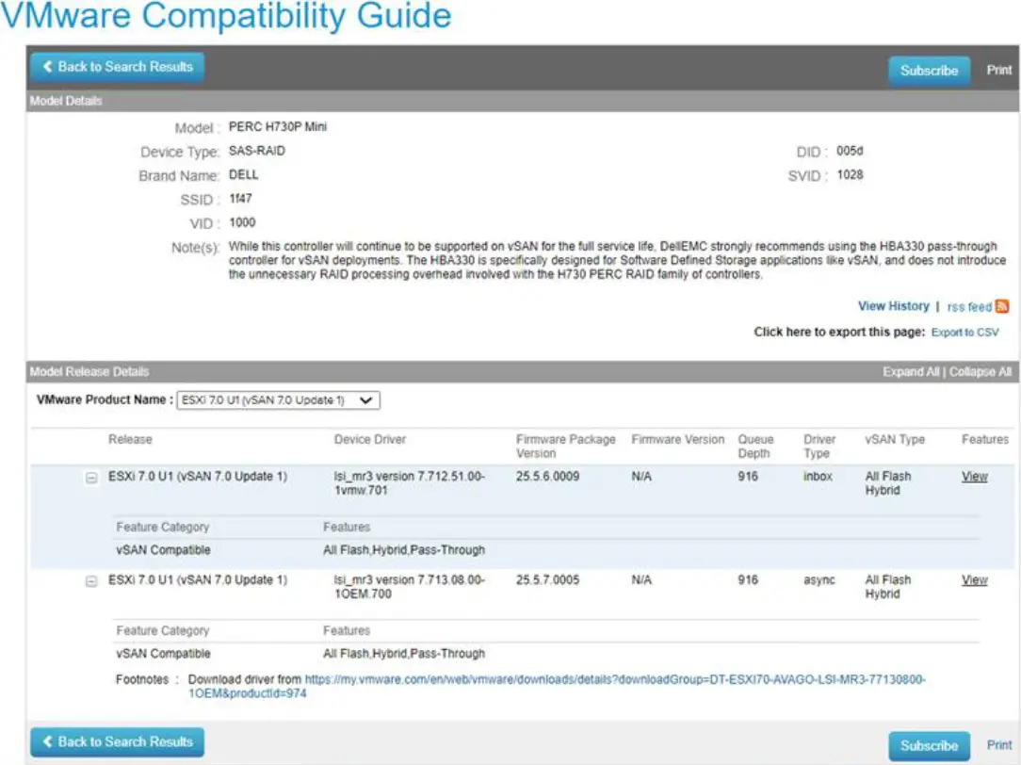This screenshot has height=765, width=1021.
Task: Click the bottom Back to Search Results button
Action: (117, 742)
